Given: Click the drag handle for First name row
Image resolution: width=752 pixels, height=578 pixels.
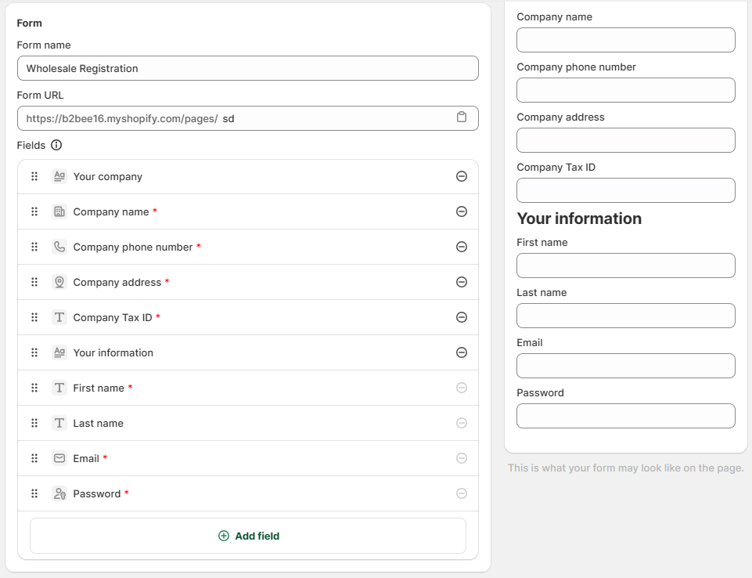Looking at the screenshot, I should (x=34, y=388).
